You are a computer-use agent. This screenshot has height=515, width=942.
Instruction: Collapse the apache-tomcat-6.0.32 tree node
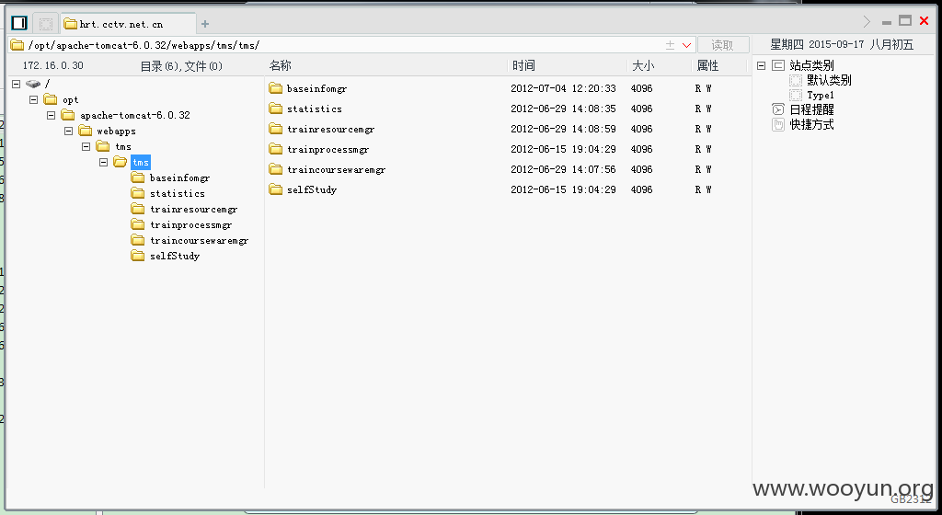pos(52,115)
